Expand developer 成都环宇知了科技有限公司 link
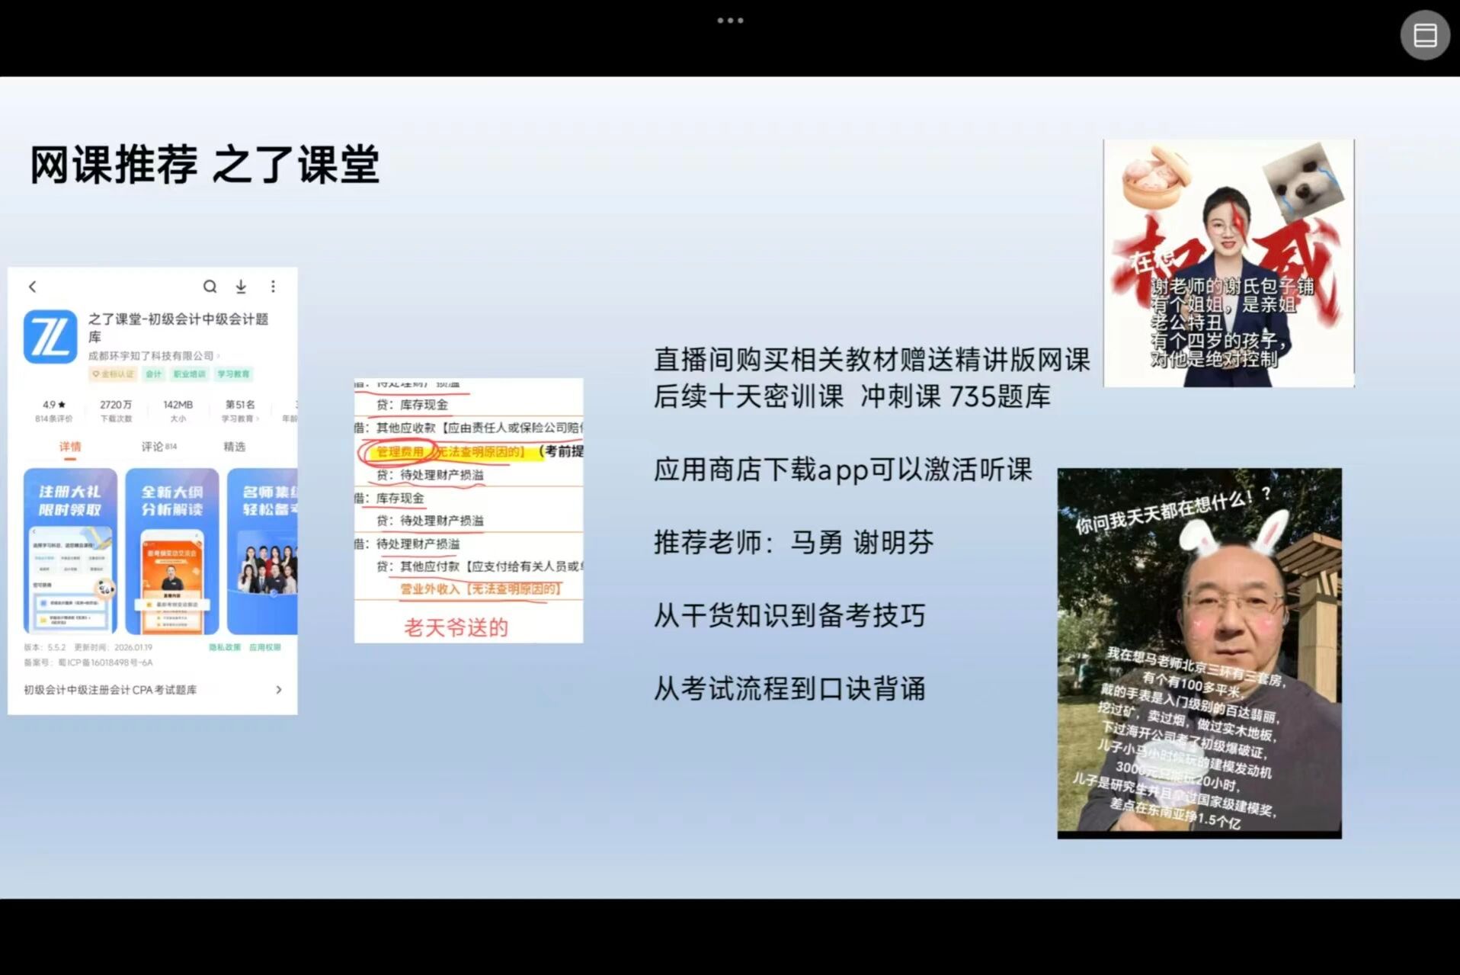The width and height of the screenshot is (1460, 975). [x=153, y=356]
